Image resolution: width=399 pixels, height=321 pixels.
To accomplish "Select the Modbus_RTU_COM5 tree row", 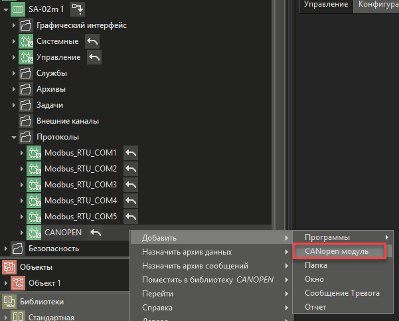I will coord(81,217).
